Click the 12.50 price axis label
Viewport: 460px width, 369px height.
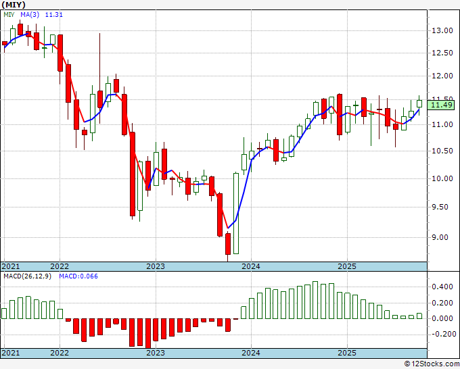[x=442, y=53]
